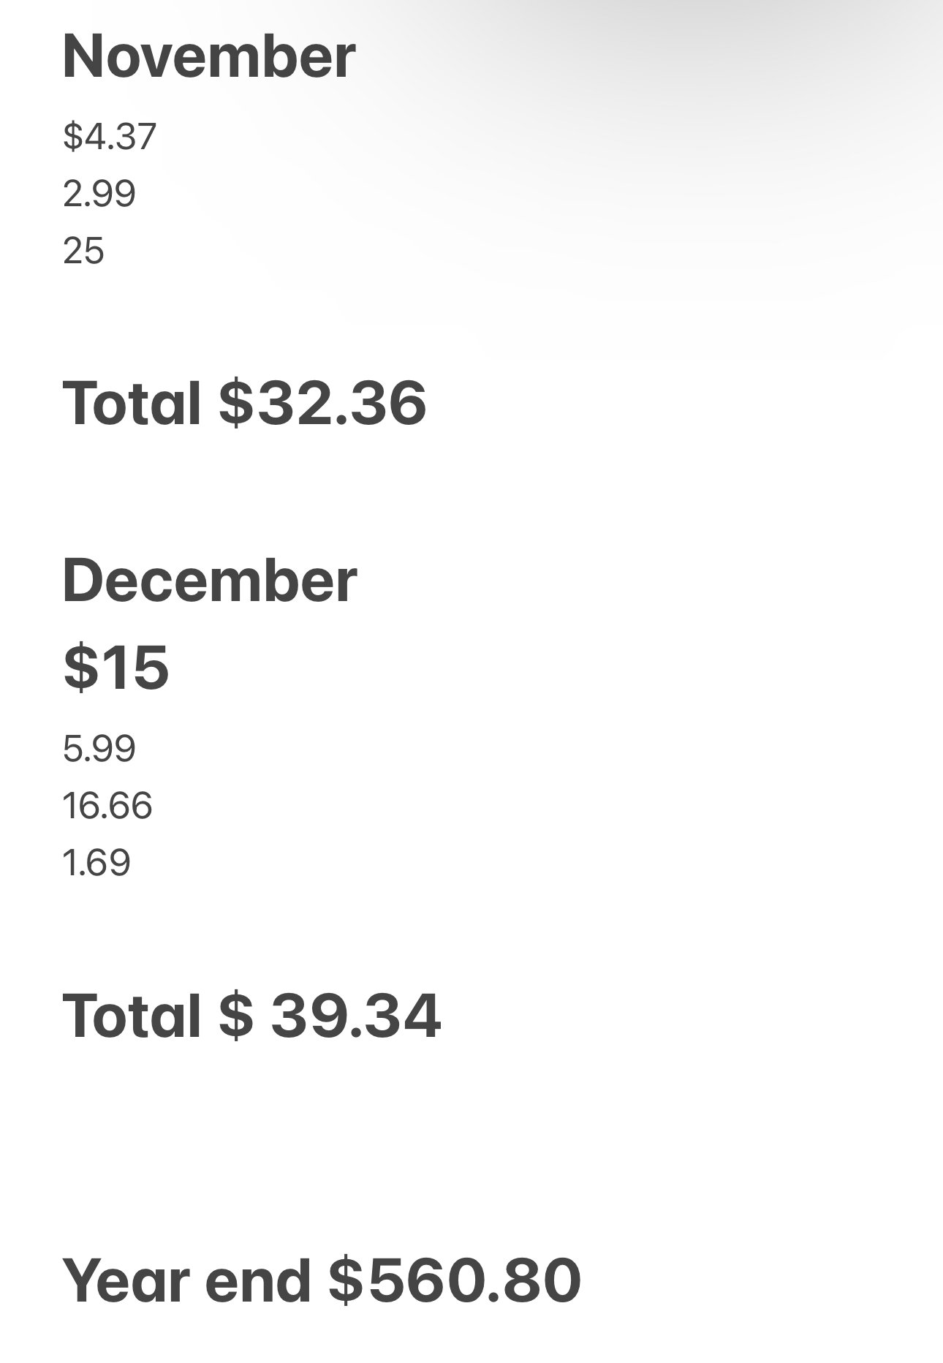The width and height of the screenshot is (943, 1363).
Task: Place cursor in the December heading
Action: pos(210,581)
